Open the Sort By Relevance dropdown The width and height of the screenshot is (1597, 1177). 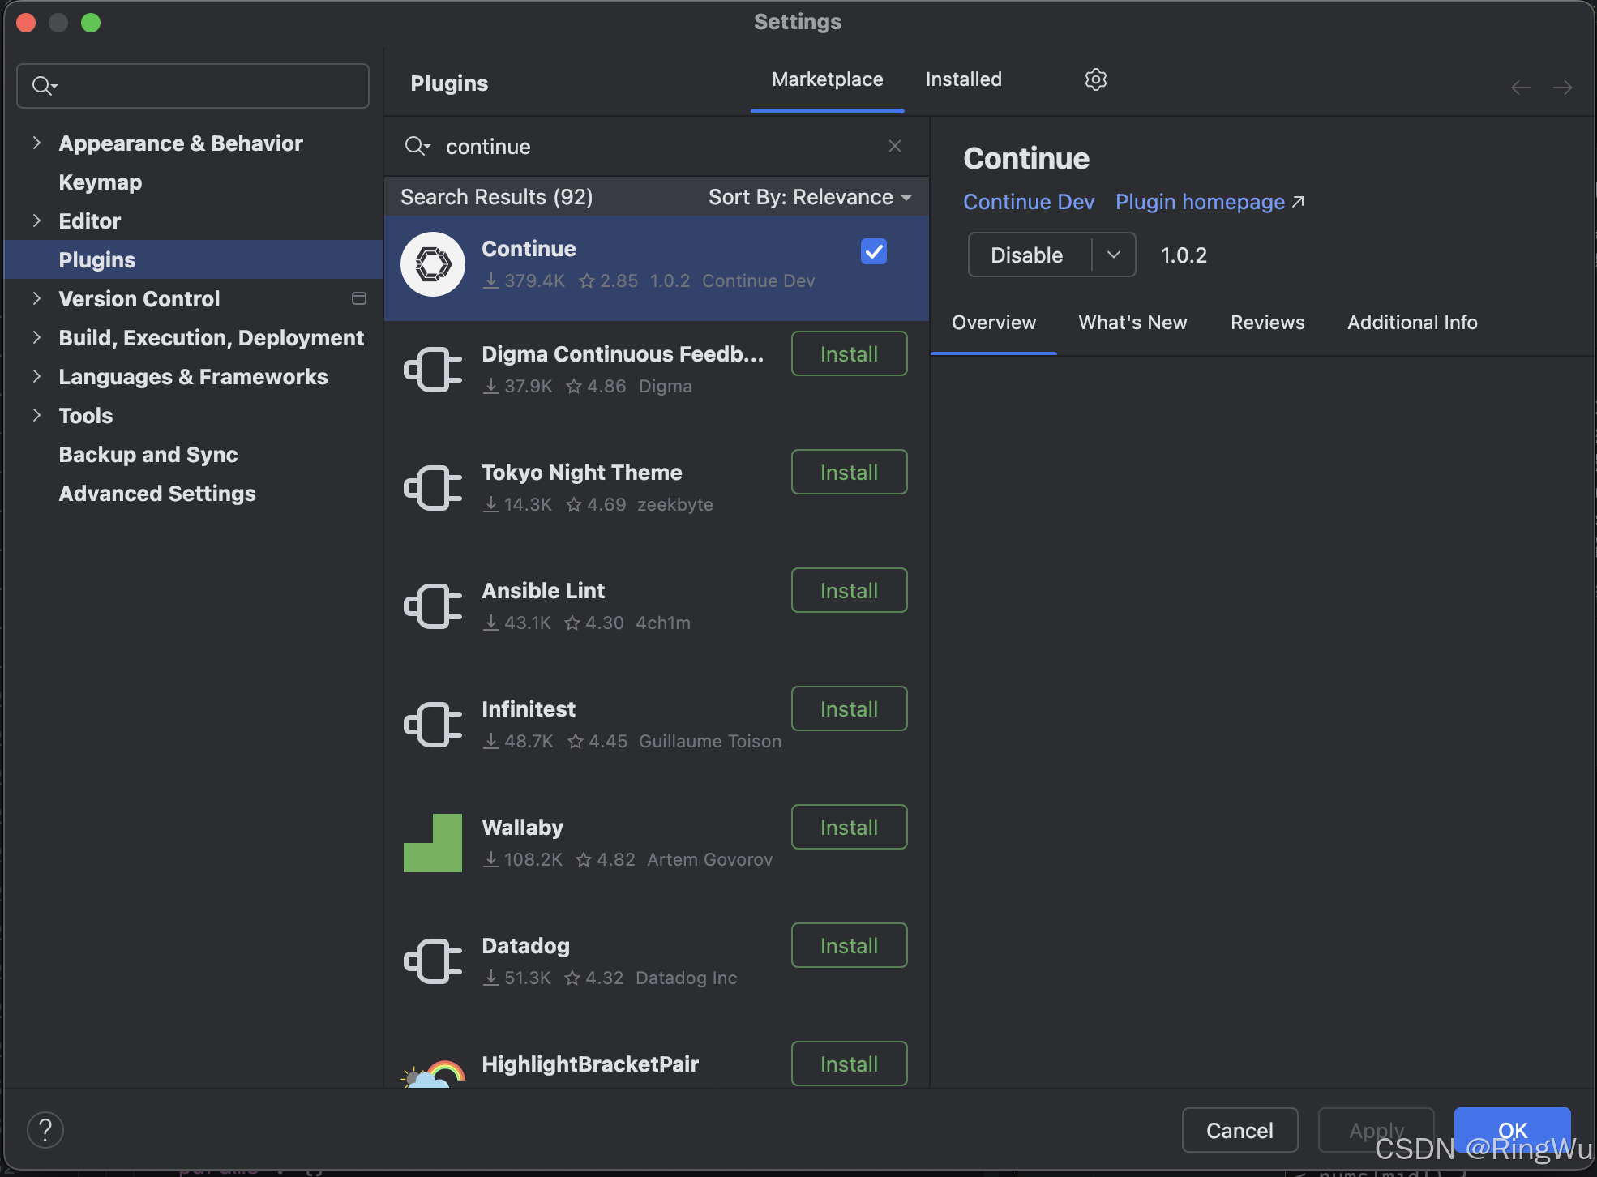[810, 197]
